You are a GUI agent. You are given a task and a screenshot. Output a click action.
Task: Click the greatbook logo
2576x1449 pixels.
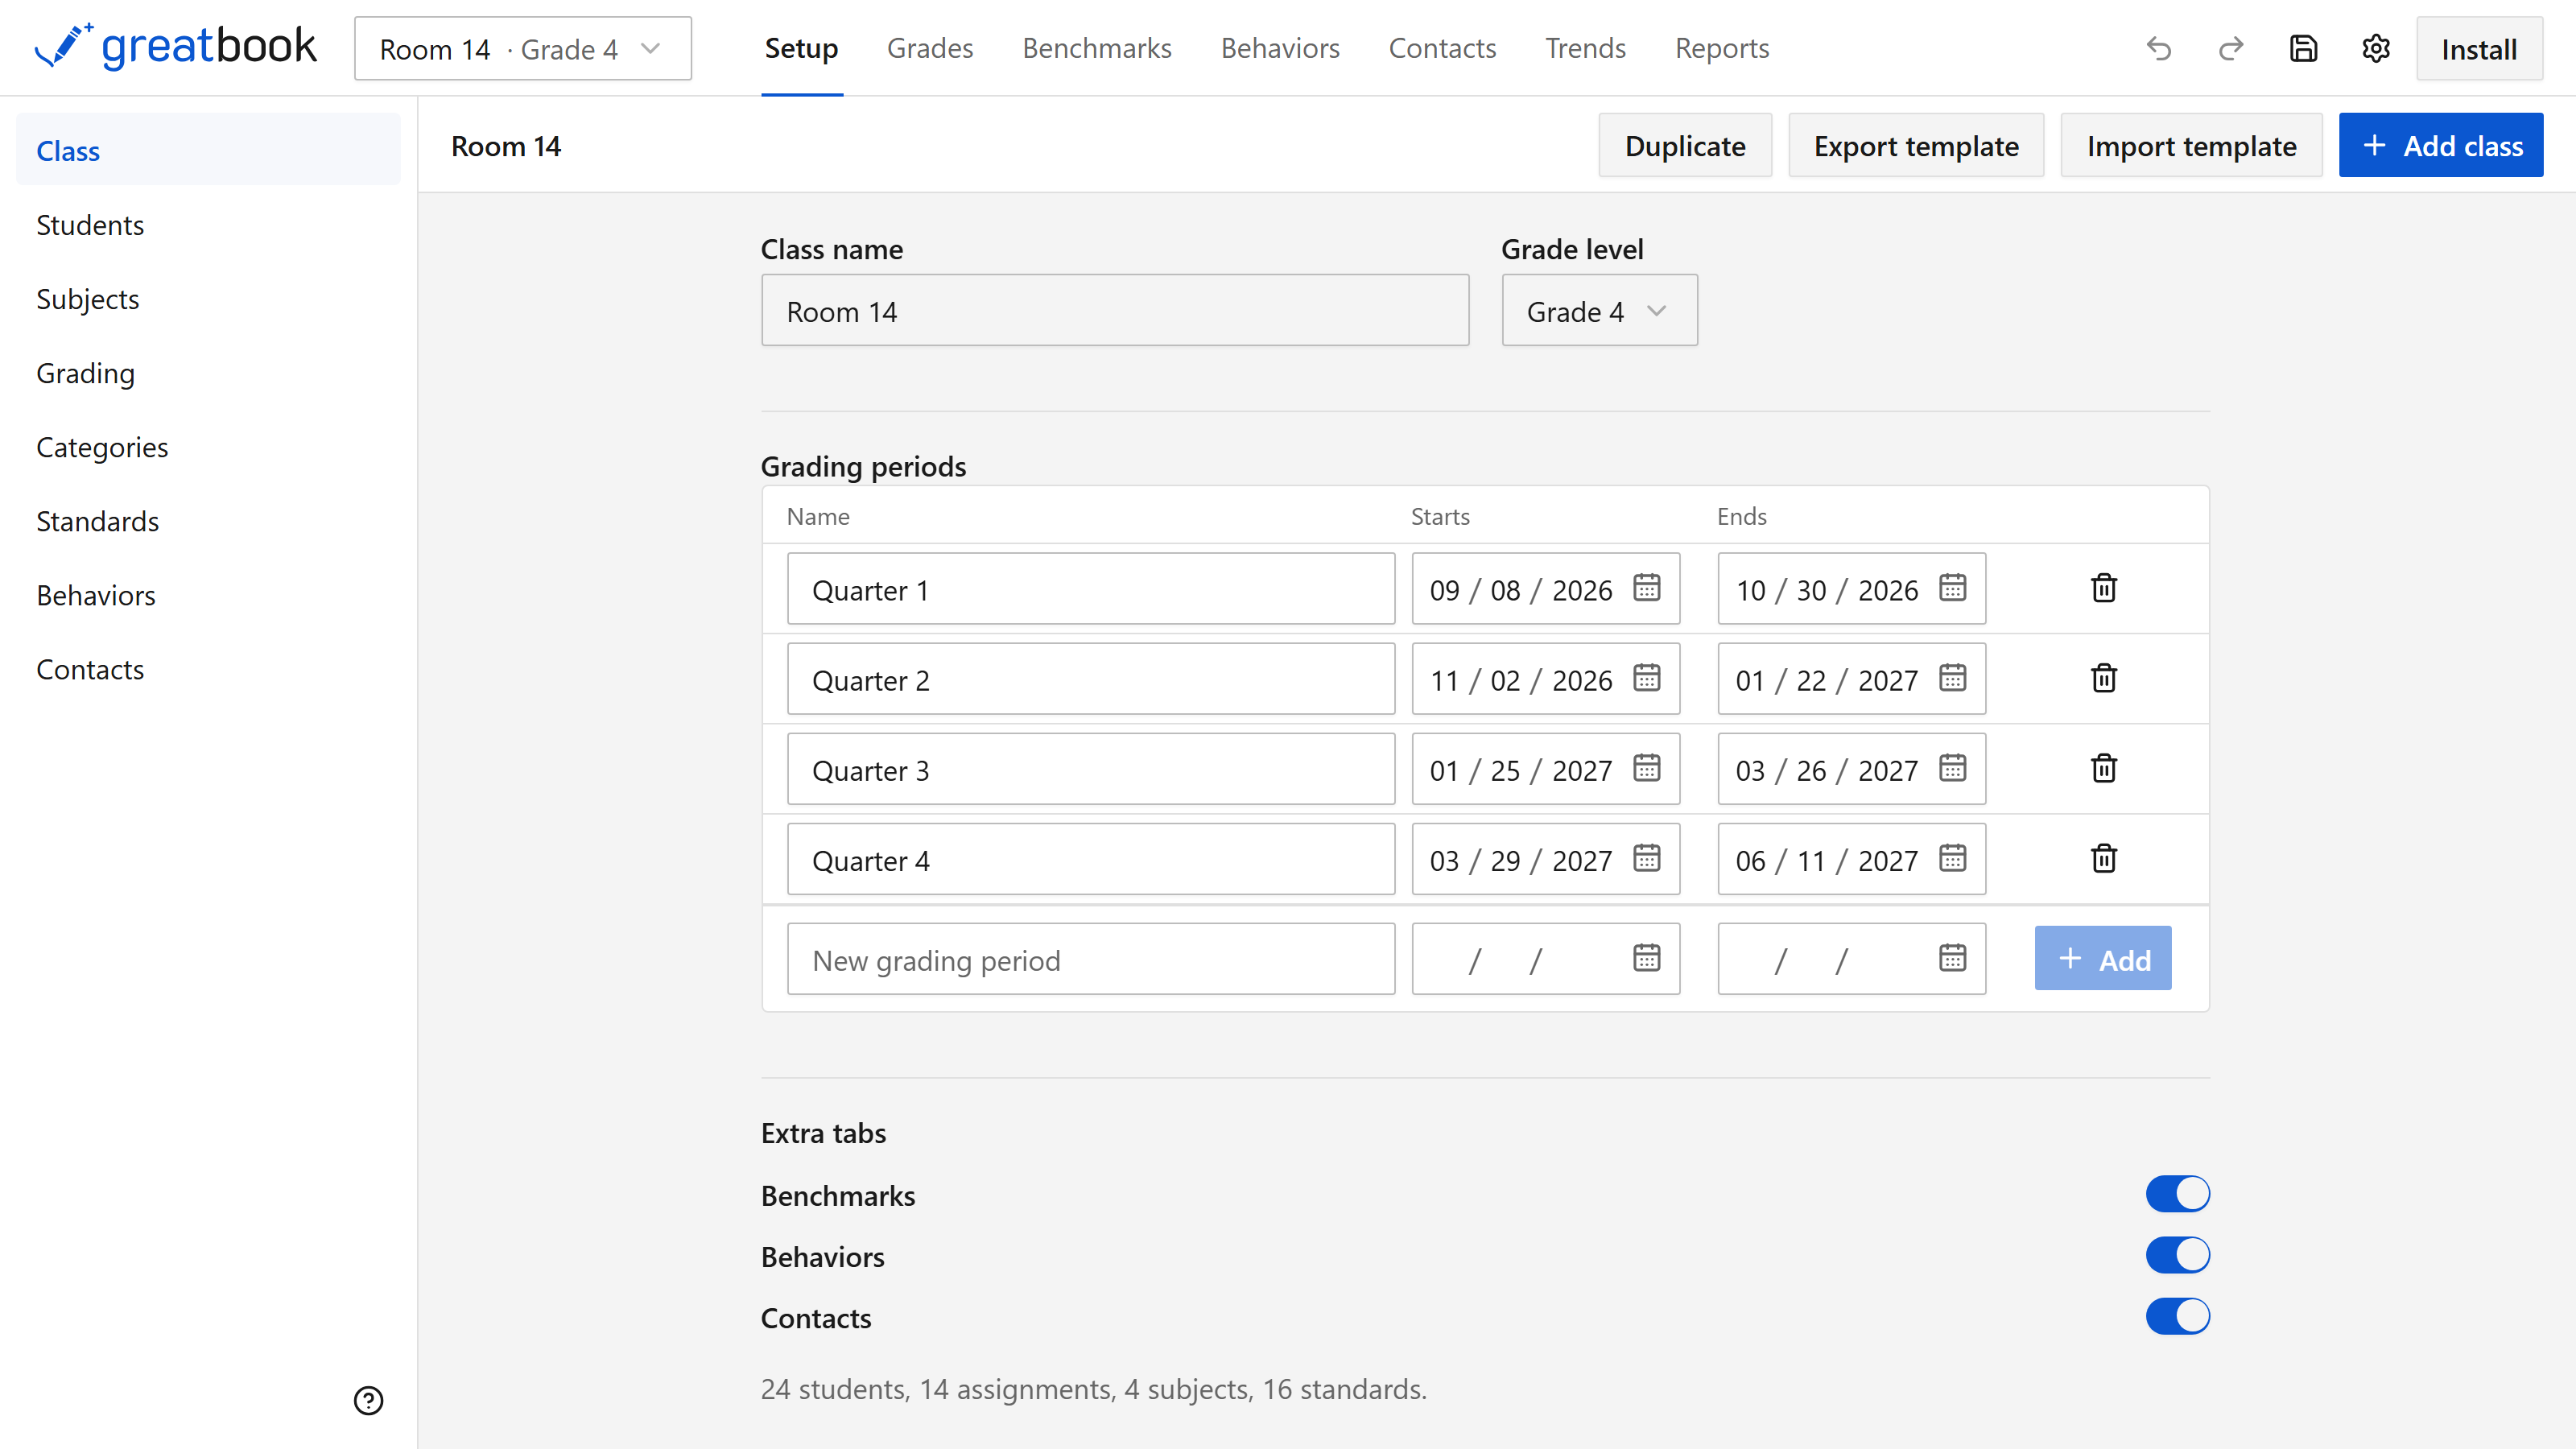(175, 47)
